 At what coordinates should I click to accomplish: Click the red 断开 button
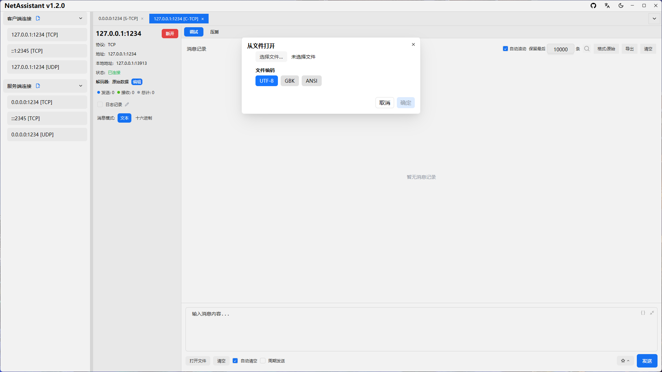click(x=170, y=33)
